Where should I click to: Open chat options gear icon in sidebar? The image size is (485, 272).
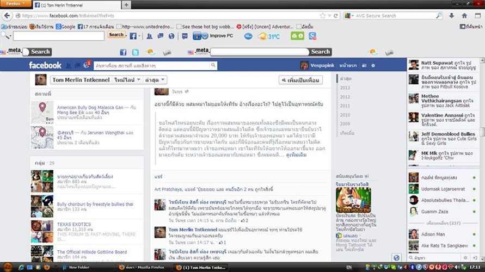[x=465, y=257]
